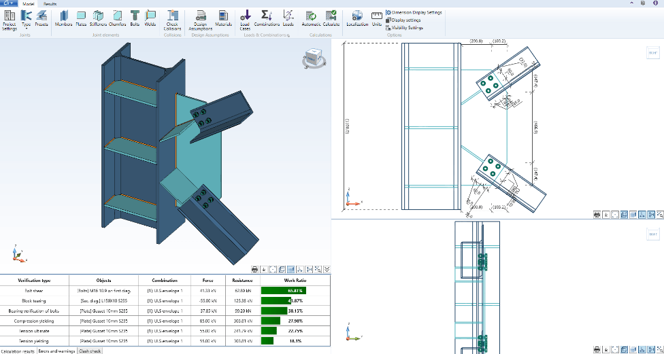Expand the 3D view toolbar chevron
The height and width of the screenshot is (354, 664).
(x=327, y=269)
